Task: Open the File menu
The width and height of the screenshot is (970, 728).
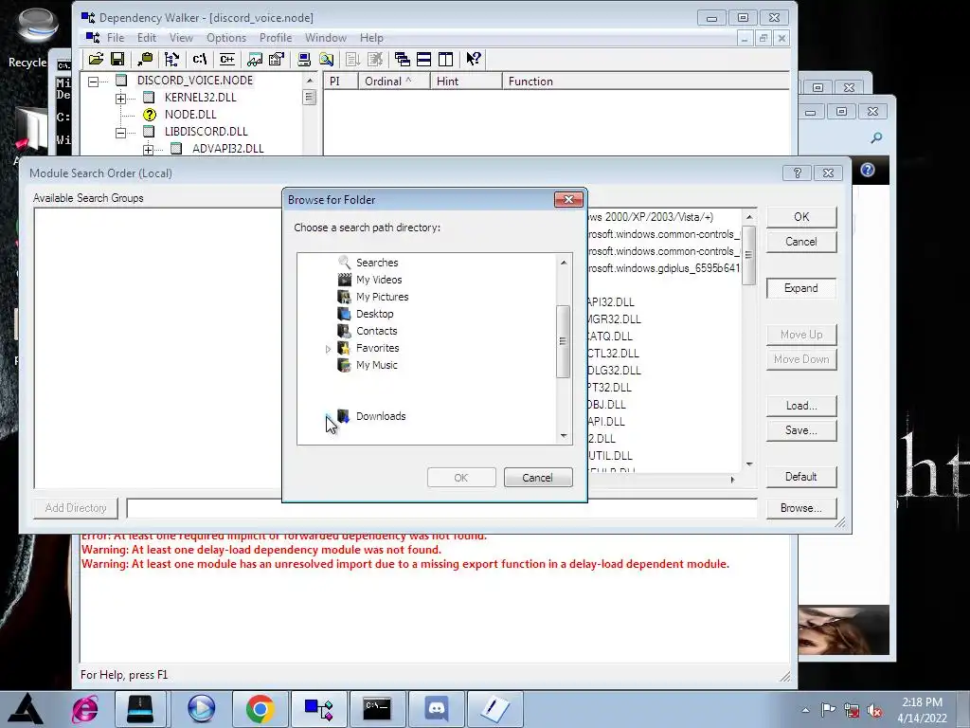Action: click(115, 38)
